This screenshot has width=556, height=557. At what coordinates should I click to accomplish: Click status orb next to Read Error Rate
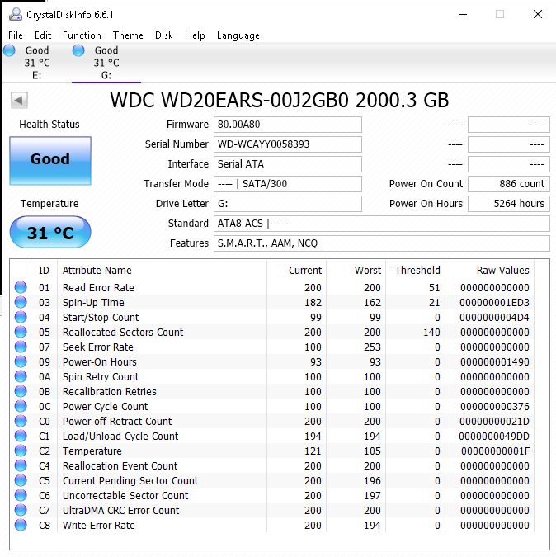tap(21, 288)
